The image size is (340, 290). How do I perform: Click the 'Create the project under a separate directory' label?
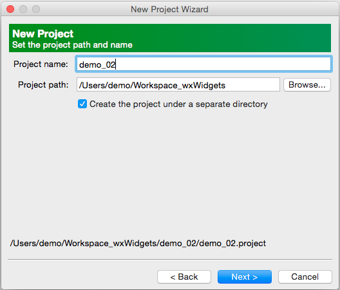point(178,104)
